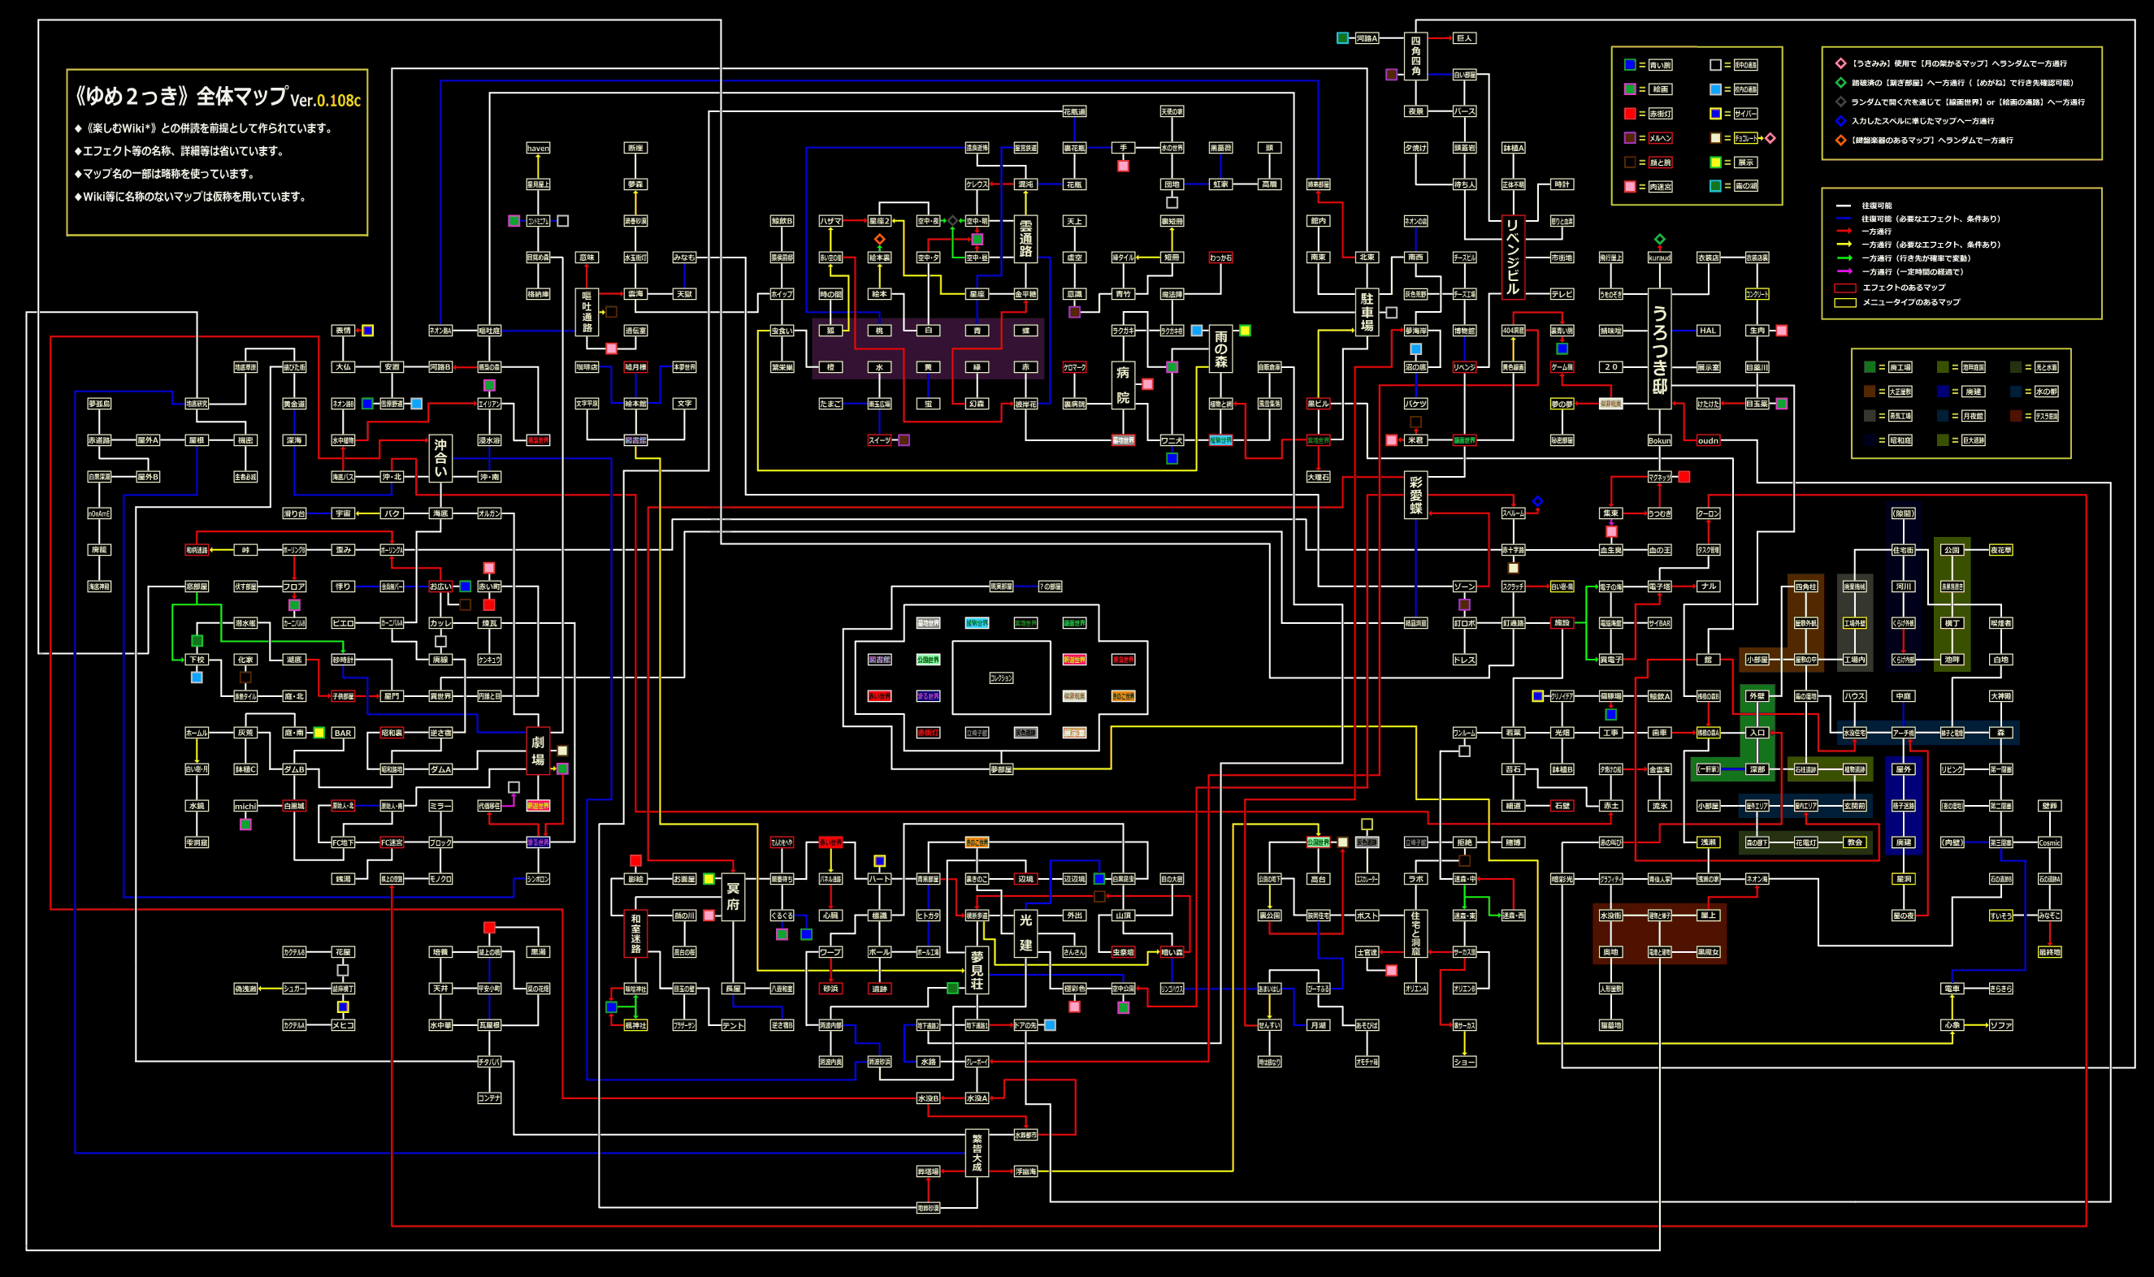Click the green diamond above the kuraud node
2154x1277 pixels.
coord(1659,239)
